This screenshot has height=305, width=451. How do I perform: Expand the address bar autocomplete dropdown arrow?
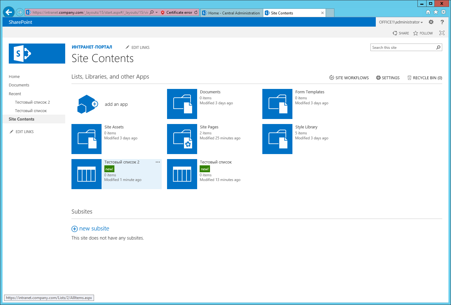[157, 13]
